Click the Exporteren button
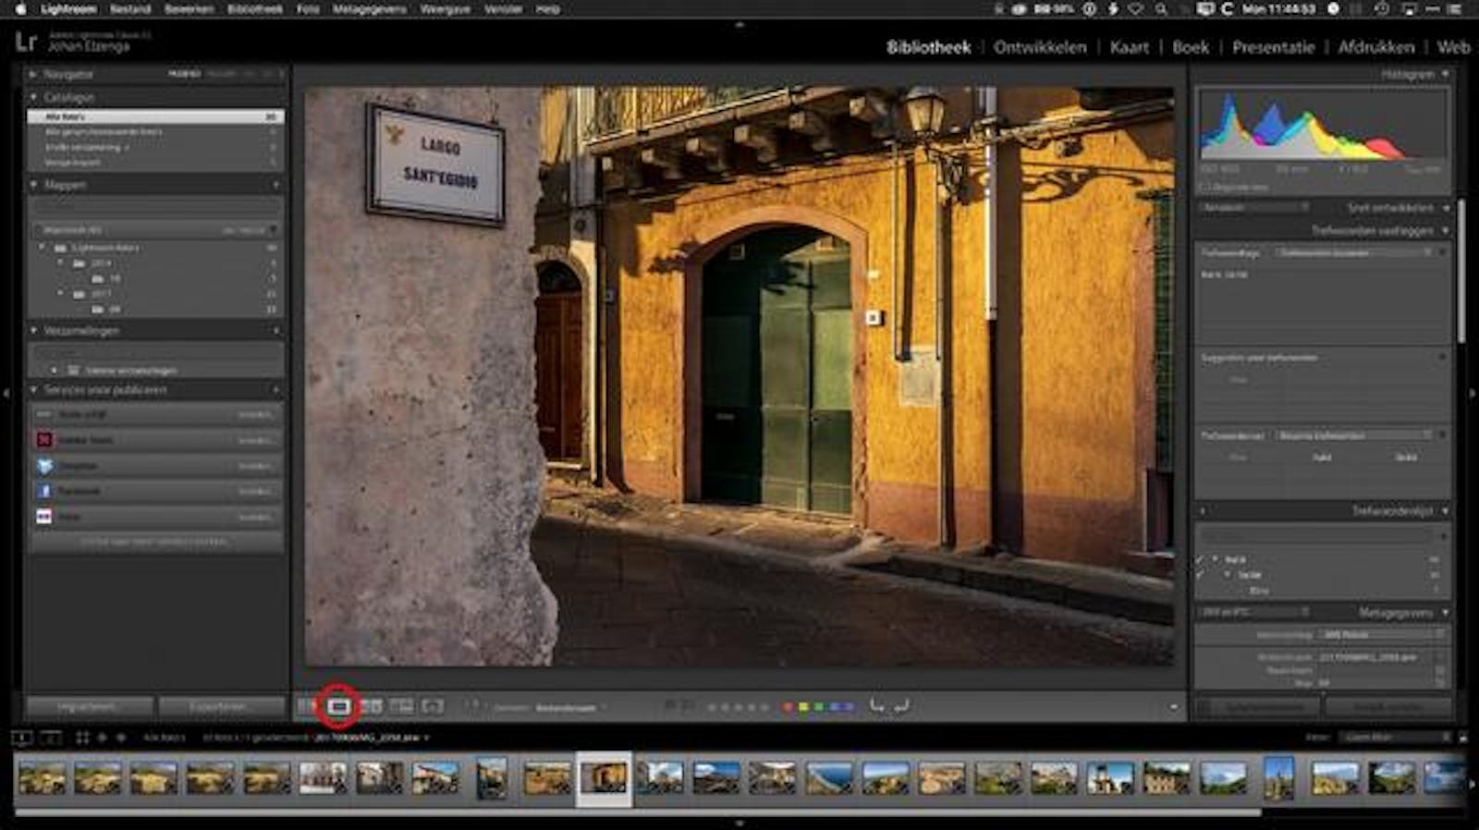The height and width of the screenshot is (830, 1479). click(x=218, y=706)
